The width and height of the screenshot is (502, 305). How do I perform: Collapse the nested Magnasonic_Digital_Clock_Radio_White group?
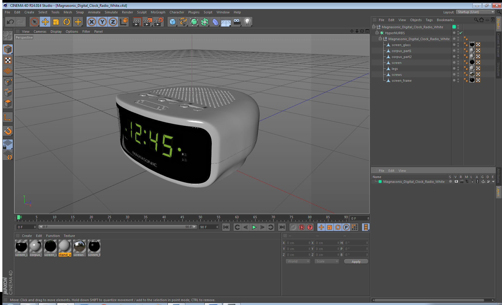[380, 39]
